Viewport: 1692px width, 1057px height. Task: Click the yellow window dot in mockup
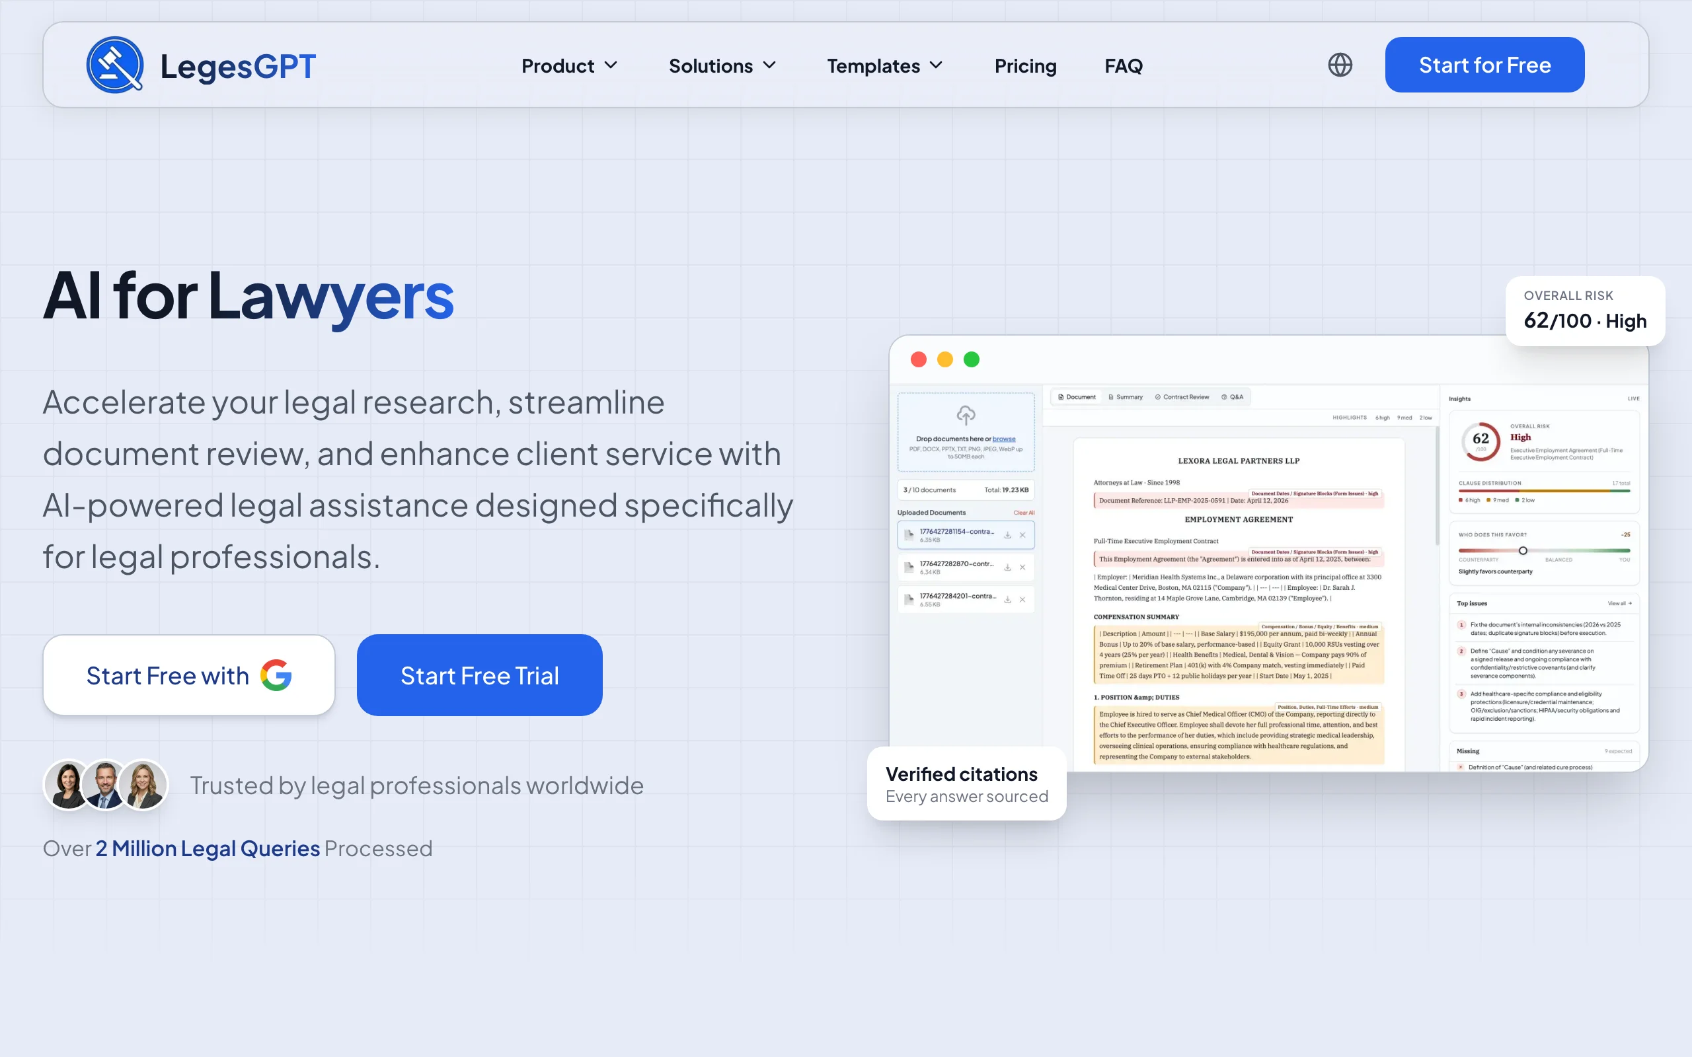(944, 359)
